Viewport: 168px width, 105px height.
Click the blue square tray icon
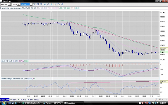pyautogui.click(x=149, y=103)
